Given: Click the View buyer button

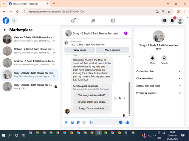Looking at the screenshot, I should click(80, 50).
